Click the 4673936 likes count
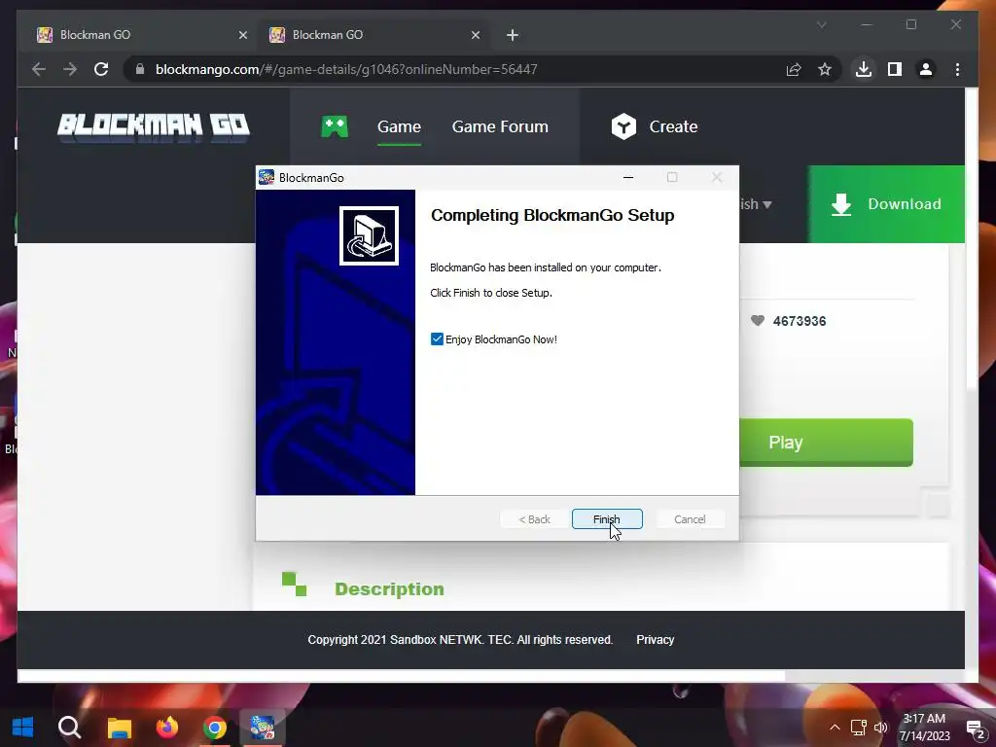Screen dimensions: 996x747 click(x=800, y=321)
